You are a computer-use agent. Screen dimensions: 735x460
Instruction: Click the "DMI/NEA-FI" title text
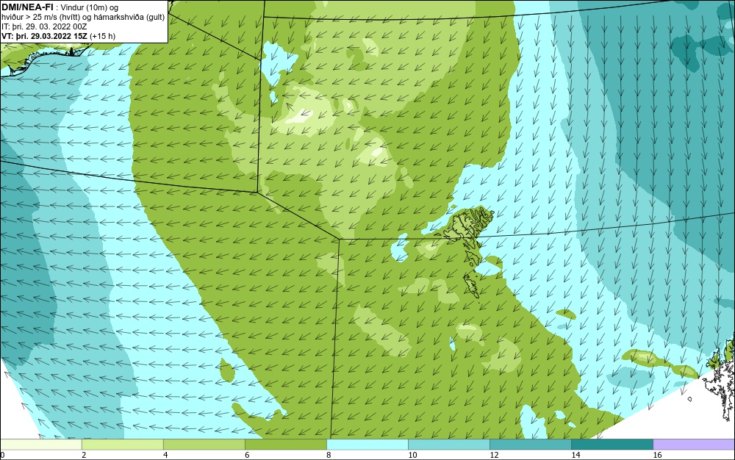click(26, 7)
